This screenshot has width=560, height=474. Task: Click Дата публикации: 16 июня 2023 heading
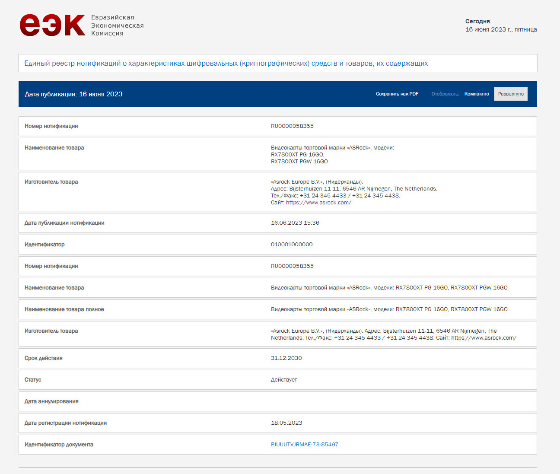pos(73,94)
